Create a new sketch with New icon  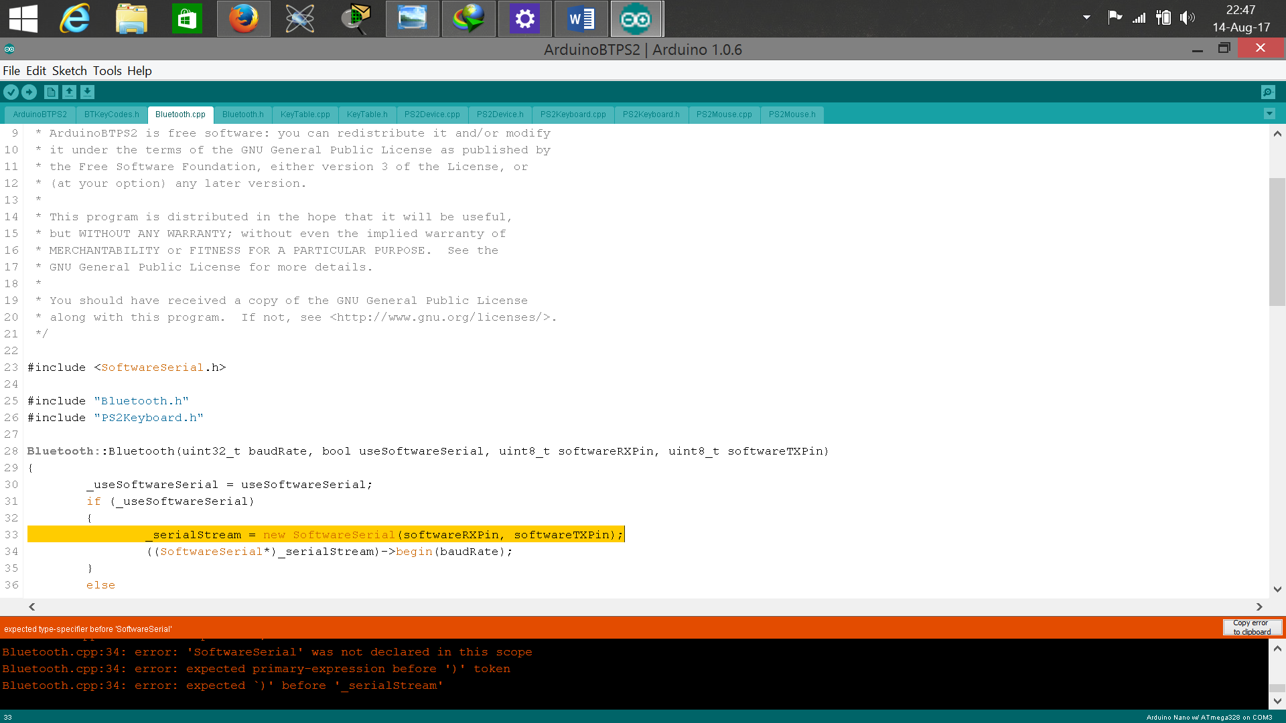(x=51, y=92)
